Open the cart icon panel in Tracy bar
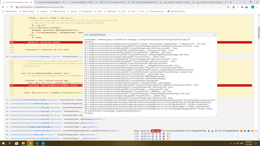The height and width of the screenshot is (146, 260). pyautogui.click(x=252, y=131)
